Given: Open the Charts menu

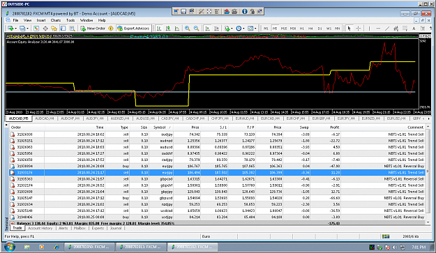Looking at the screenshot, I should [56, 20].
